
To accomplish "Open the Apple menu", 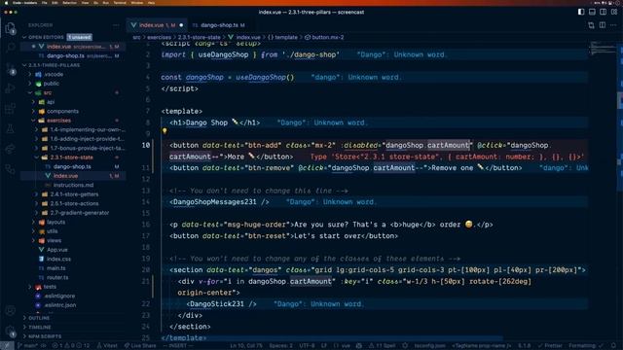I will (x=6, y=2).
